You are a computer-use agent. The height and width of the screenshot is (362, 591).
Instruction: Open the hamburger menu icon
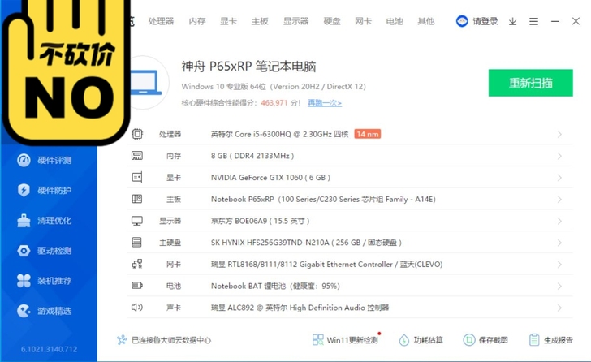tap(533, 21)
